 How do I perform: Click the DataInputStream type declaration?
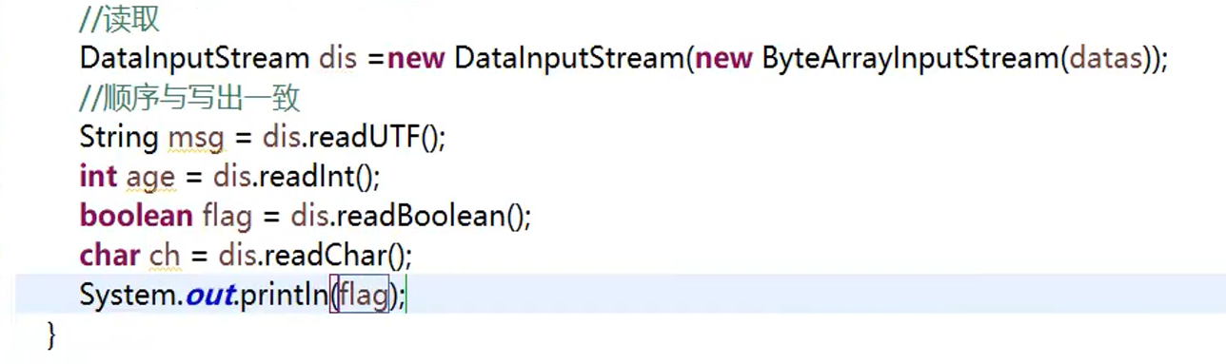(194, 58)
